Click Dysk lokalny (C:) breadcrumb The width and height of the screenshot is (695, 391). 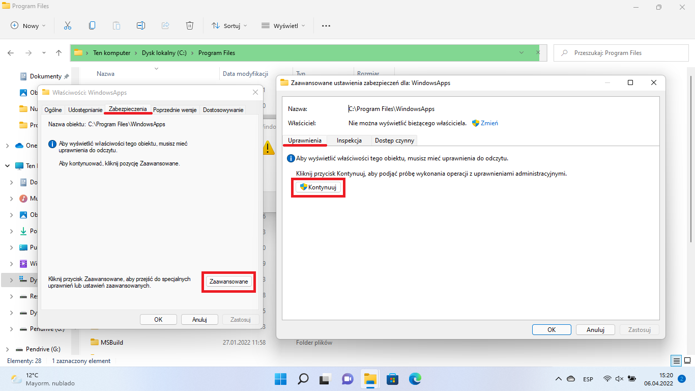(x=164, y=53)
